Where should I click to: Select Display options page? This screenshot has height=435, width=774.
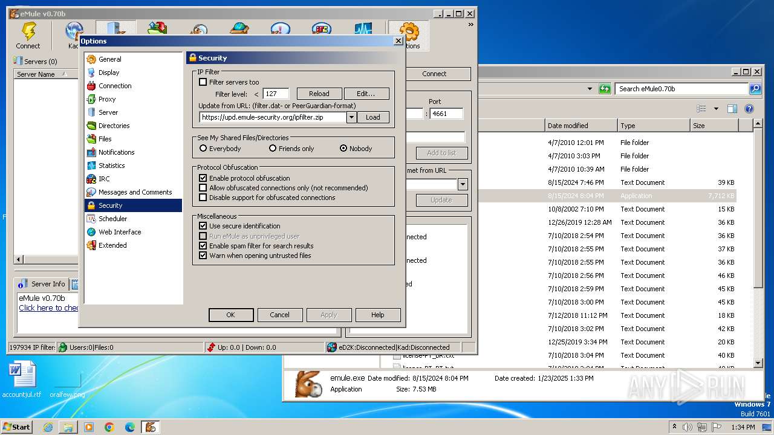click(x=109, y=72)
